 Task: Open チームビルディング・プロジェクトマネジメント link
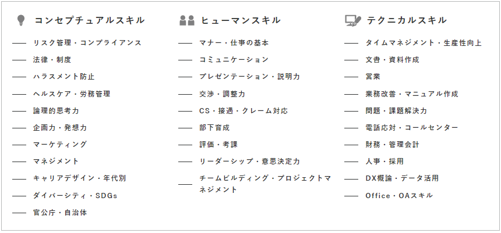pos(265,184)
